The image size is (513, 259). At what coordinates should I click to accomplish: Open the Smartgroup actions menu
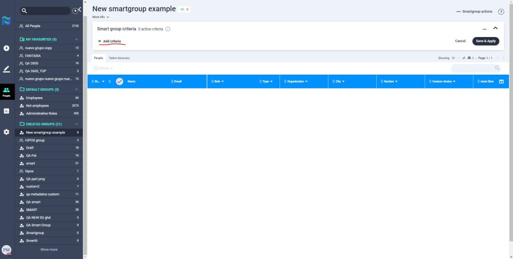pyautogui.click(x=474, y=12)
